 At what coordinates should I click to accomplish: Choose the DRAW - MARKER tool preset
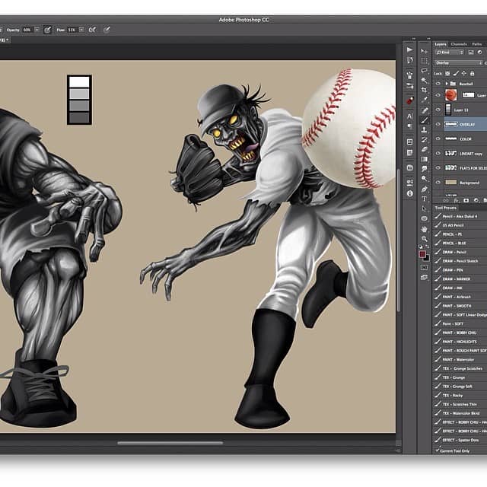(x=457, y=279)
